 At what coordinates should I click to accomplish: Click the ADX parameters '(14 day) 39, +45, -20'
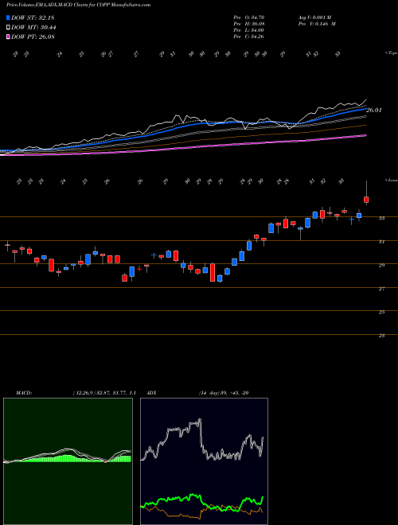[x=224, y=393]
